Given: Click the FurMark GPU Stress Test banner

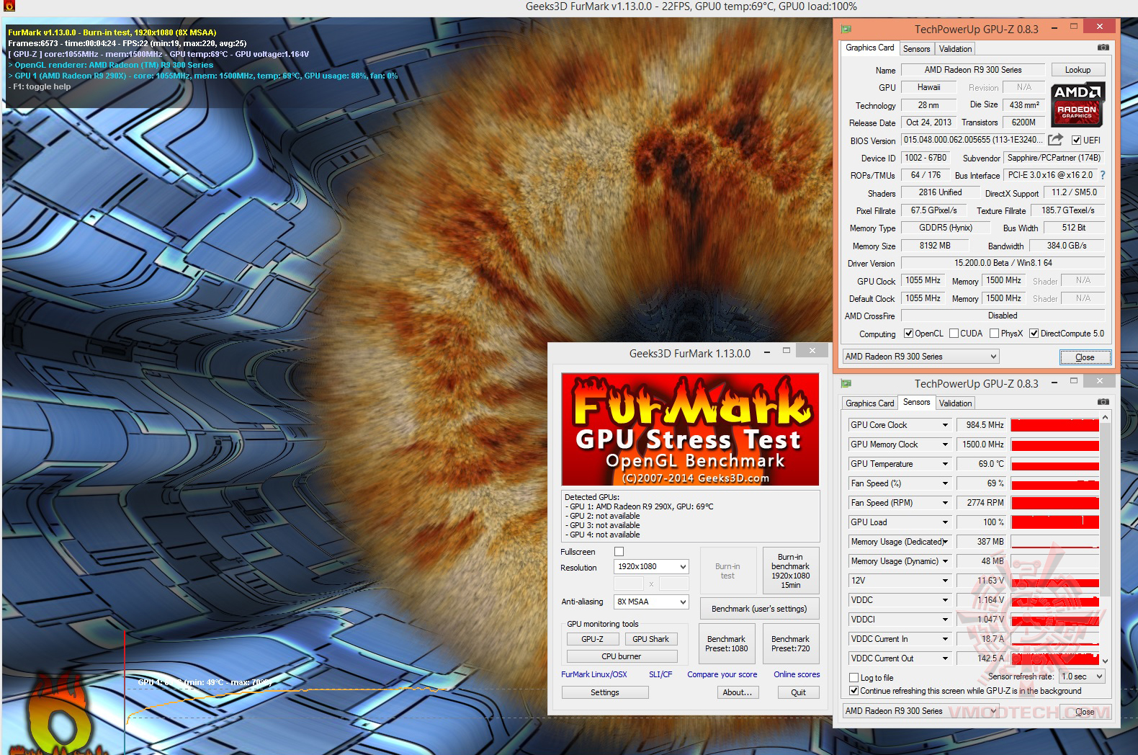Looking at the screenshot, I should 690,429.
